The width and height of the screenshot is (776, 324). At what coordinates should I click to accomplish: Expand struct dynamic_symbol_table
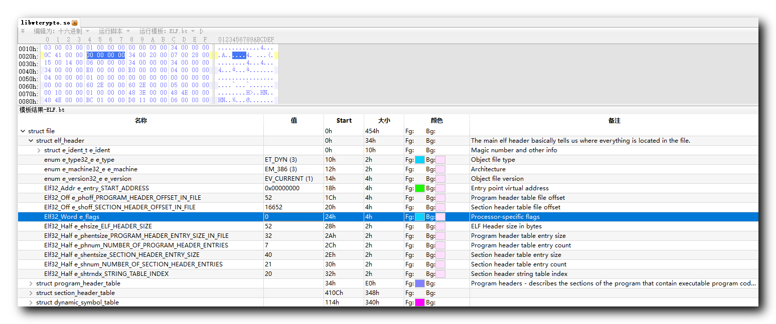pyautogui.click(x=31, y=302)
